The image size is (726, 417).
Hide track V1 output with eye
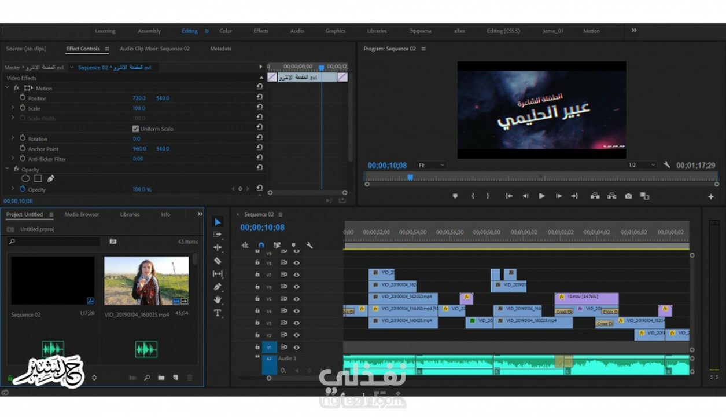[x=296, y=347]
